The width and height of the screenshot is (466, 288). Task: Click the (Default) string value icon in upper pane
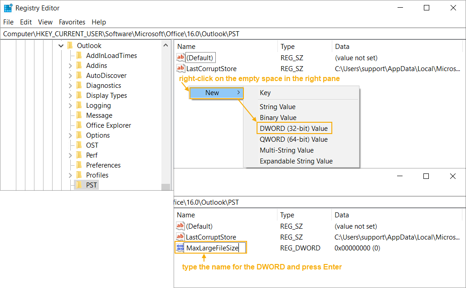click(x=180, y=58)
